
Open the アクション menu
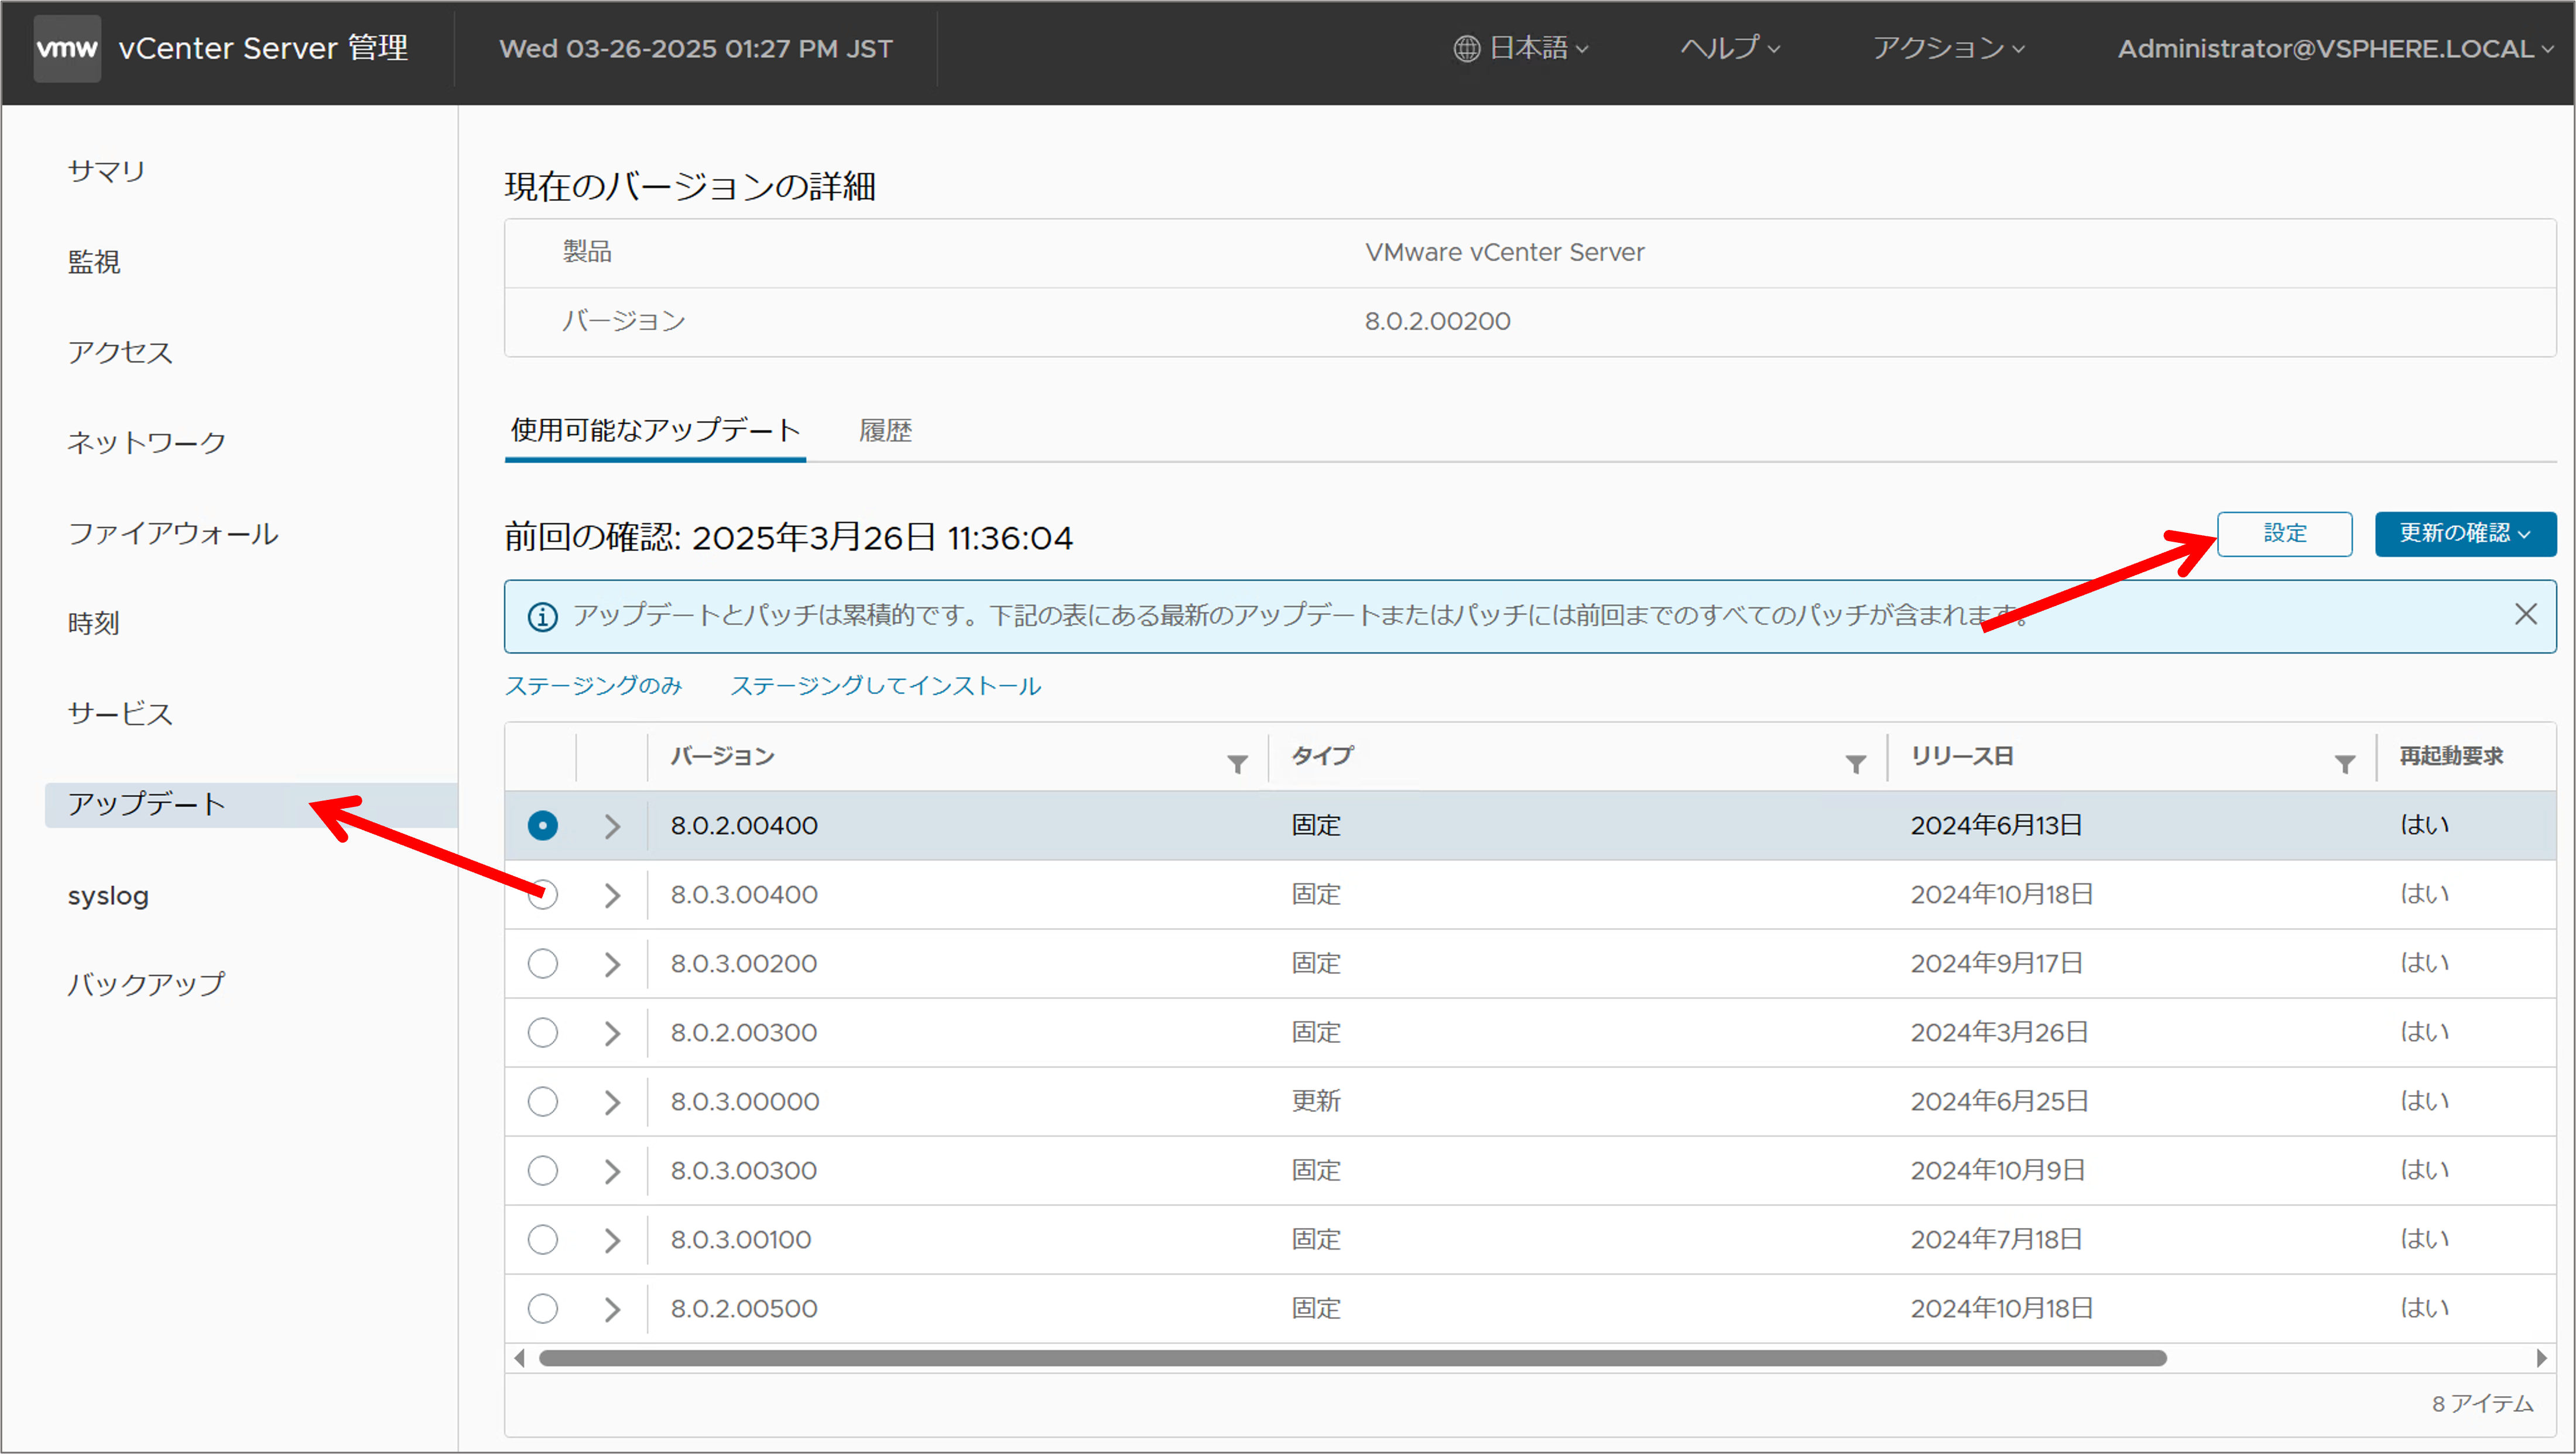[x=1948, y=48]
